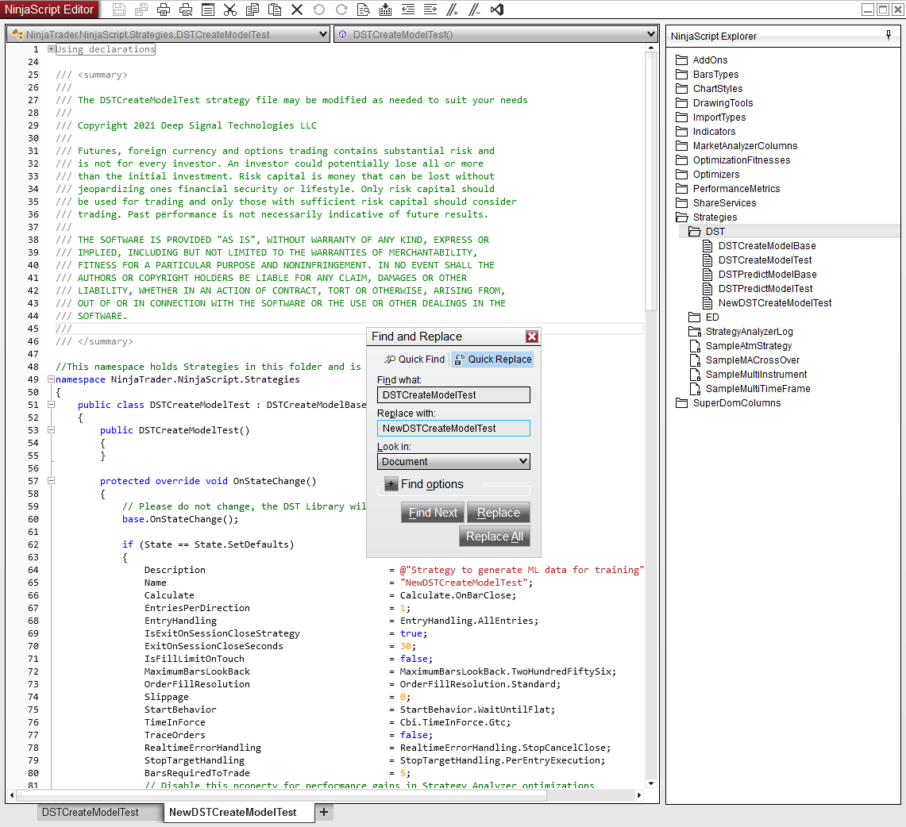906x827 pixels.
Task: Close the Find and Replace dialog
Action: point(531,336)
